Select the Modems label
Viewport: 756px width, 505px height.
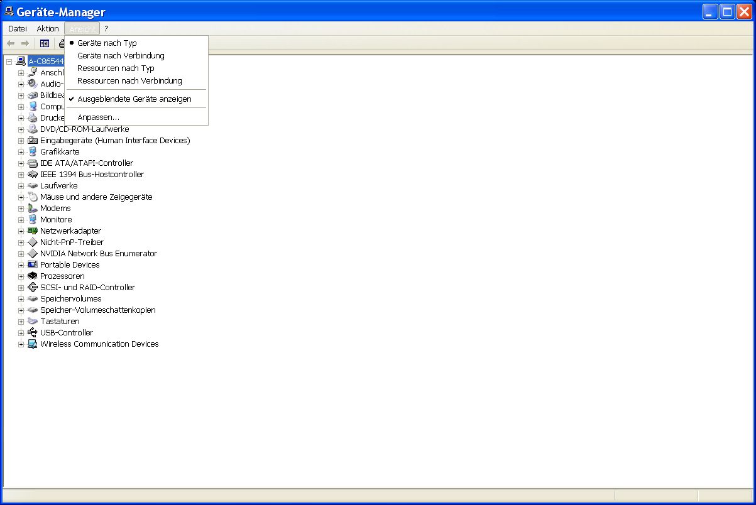tap(55, 208)
